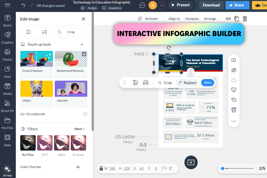Toggle the aspect ratio lock
This screenshot has width=267, height=178.
pyautogui.click(x=101, y=168)
